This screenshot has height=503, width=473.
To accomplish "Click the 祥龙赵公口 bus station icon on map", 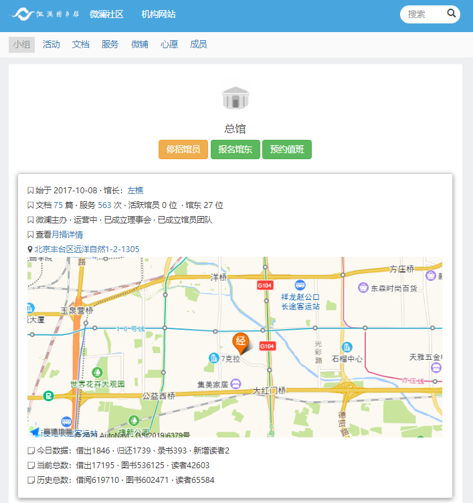I will pyautogui.click(x=300, y=285).
